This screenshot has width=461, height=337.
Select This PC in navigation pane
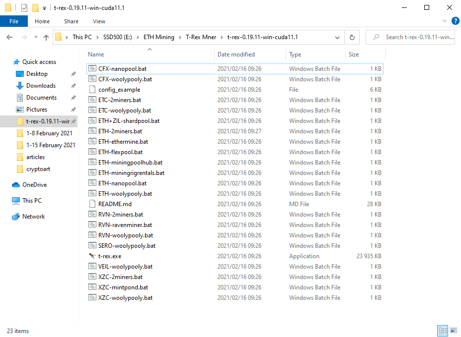click(32, 201)
